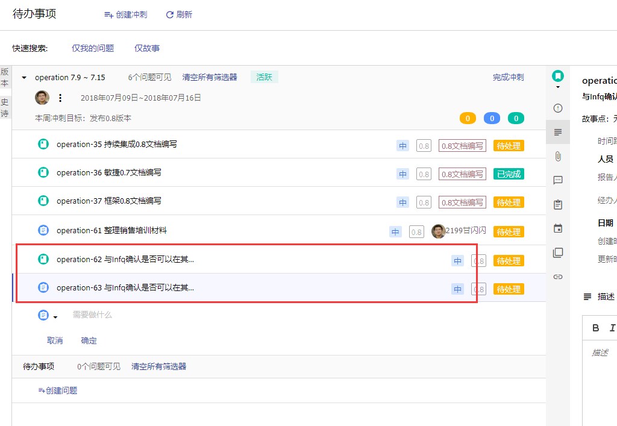
Task: Click the attachment paperclip icon
Action: (557, 156)
